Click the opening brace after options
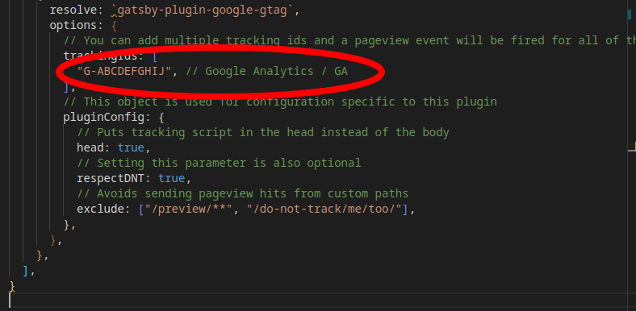Image resolution: width=636 pixels, height=311 pixels. pyautogui.click(x=114, y=25)
